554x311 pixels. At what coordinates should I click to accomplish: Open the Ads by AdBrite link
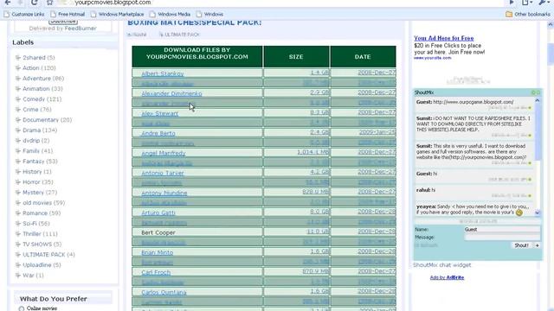447,277
